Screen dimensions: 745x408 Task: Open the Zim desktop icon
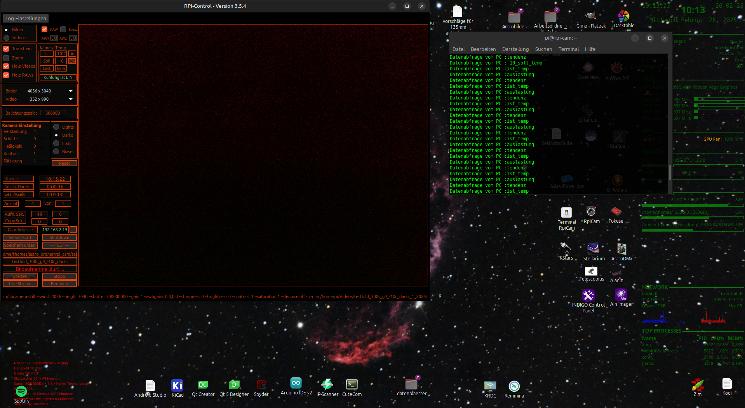point(697,388)
